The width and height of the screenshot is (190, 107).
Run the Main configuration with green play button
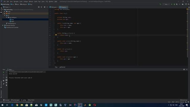click(172, 4)
